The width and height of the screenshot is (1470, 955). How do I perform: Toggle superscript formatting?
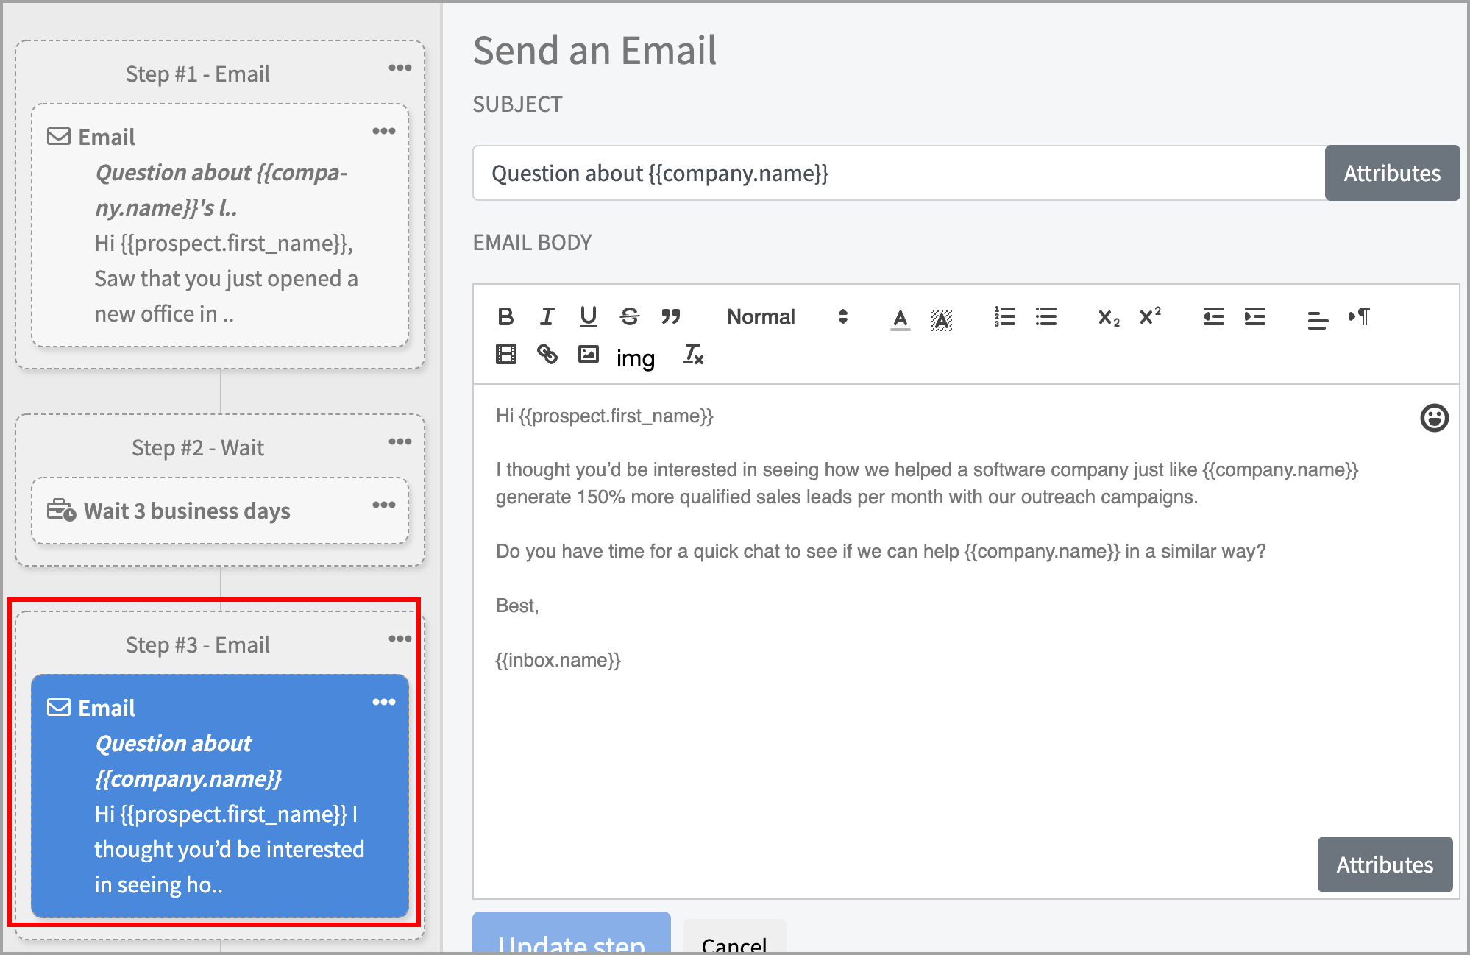pyautogui.click(x=1150, y=317)
